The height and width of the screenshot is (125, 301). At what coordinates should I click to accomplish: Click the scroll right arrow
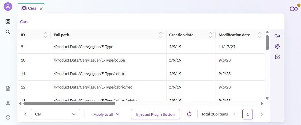point(262,104)
